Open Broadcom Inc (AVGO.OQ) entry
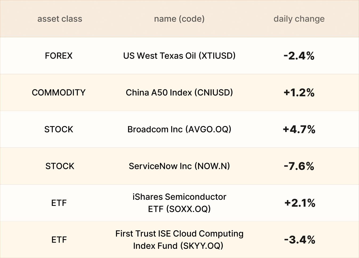This screenshot has width=359, height=258. click(x=179, y=129)
